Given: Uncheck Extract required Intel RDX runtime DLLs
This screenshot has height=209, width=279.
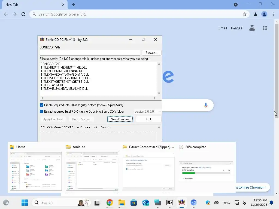Looking at the screenshot, I should pyautogui.click(x=41, y=112).
